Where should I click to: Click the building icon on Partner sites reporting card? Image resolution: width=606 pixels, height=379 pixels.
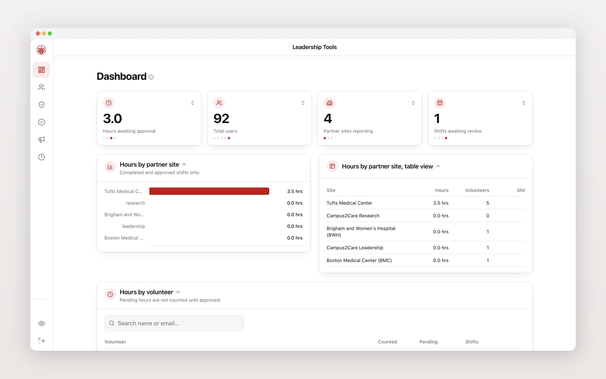(330, 103)
